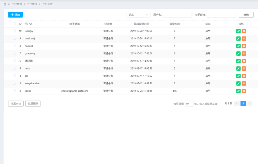Edit user lalala using the pencil icon
Viewport: 258px width, 164px height.
point(238,69)
